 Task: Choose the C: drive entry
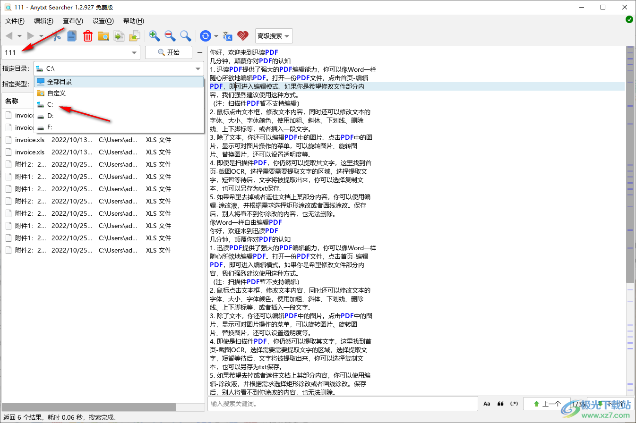[119, 104]
